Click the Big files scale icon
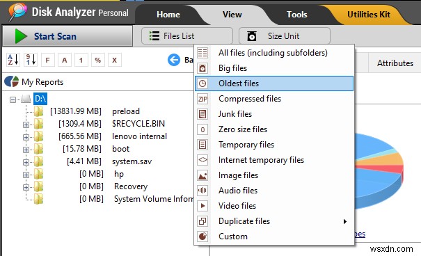421x256 pixels. coord(202,68)
